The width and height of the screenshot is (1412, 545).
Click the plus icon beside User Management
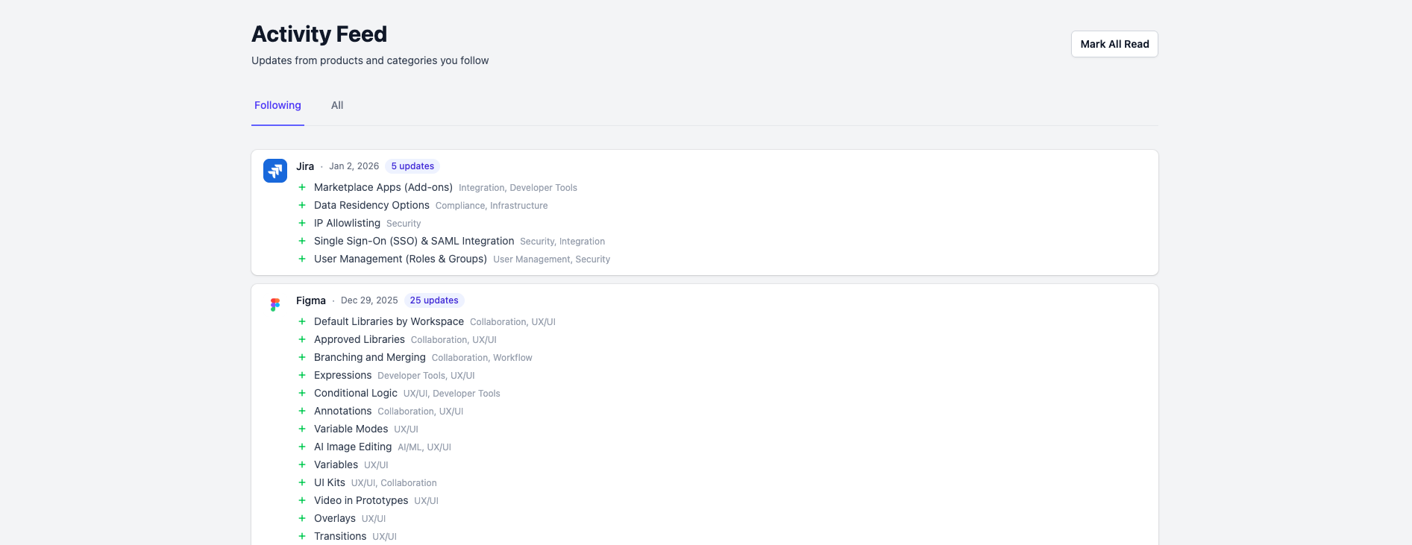point(302,259)
